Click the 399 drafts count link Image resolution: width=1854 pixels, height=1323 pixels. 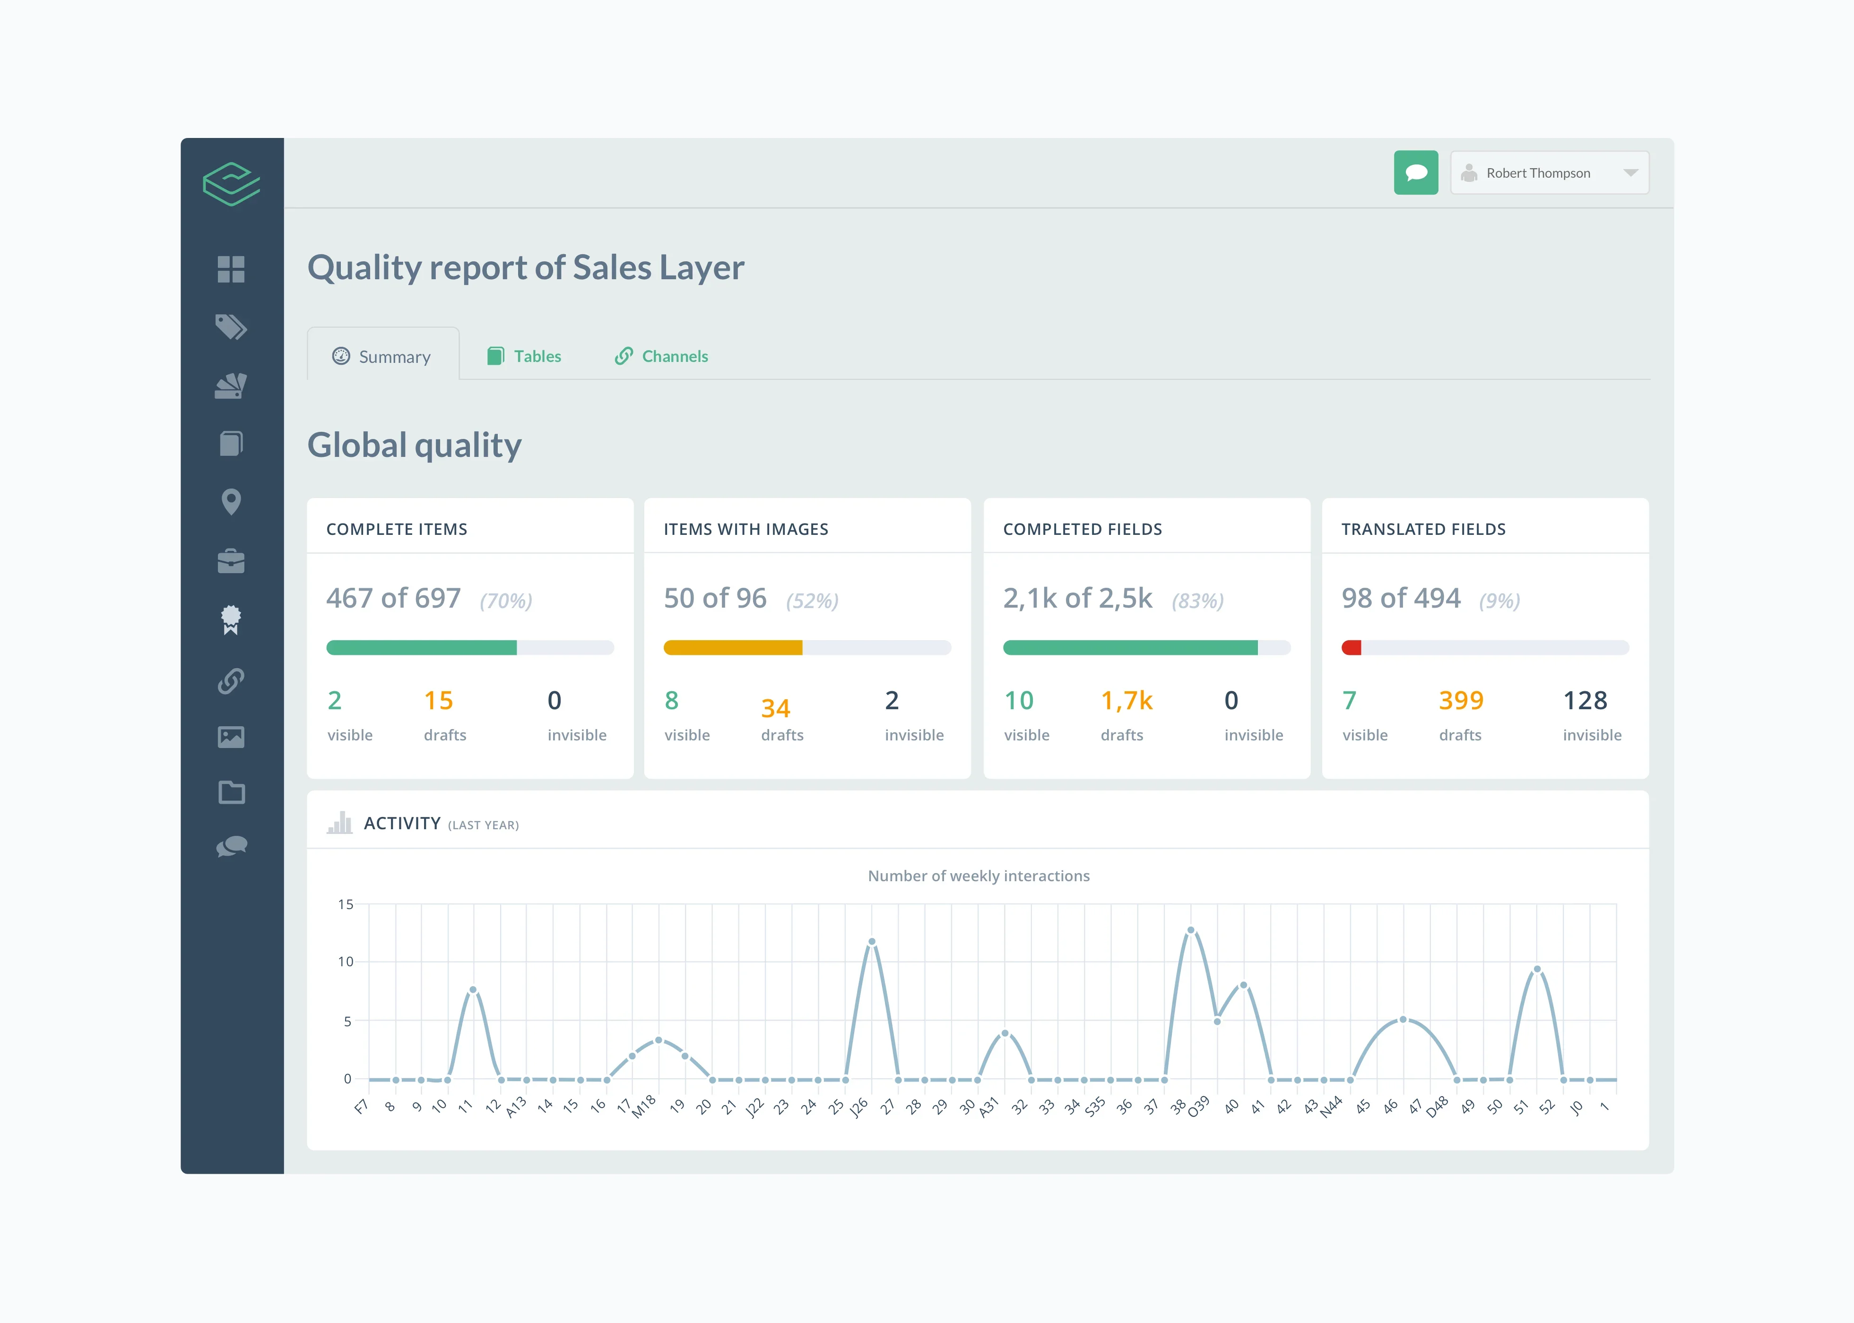1460,701
